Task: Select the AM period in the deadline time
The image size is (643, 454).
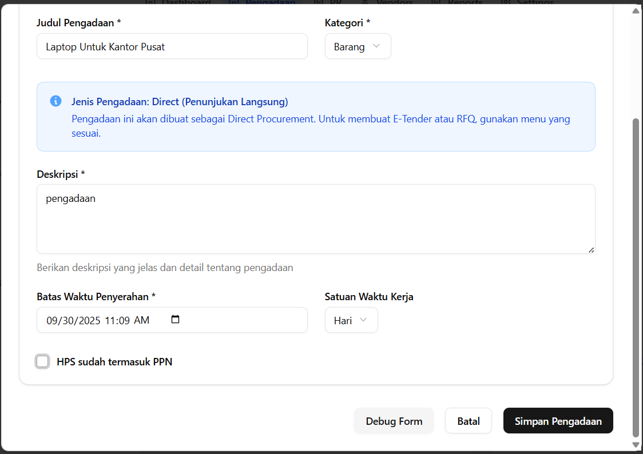Action: point(141,320)
